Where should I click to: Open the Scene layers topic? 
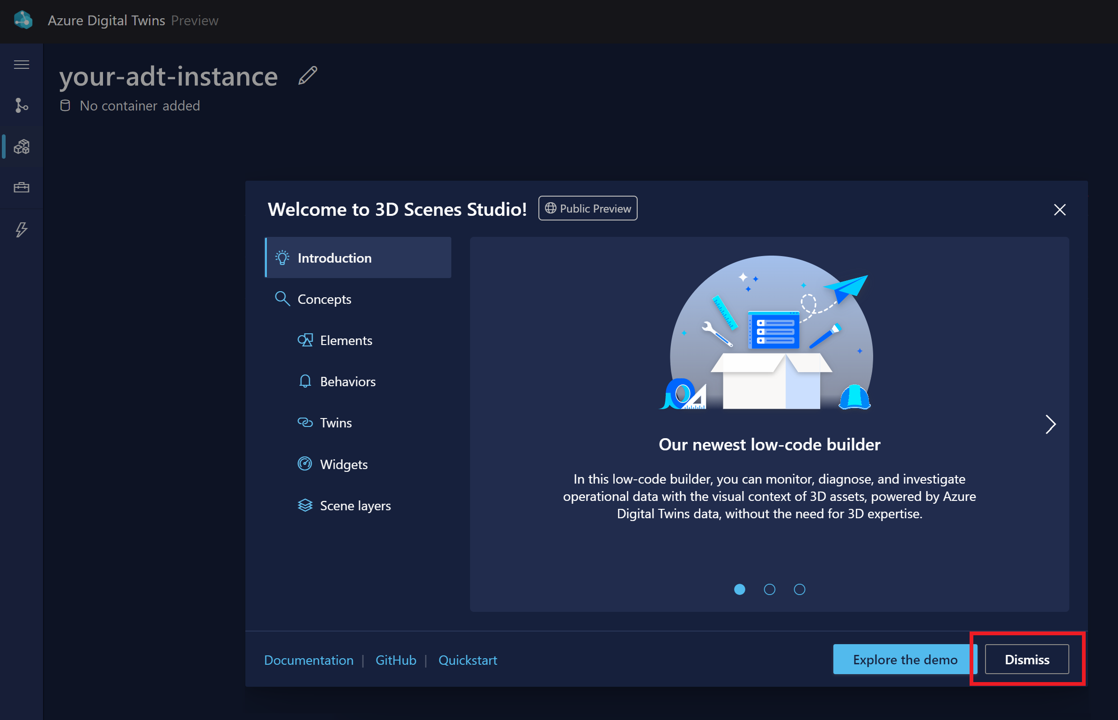[355, 506]
